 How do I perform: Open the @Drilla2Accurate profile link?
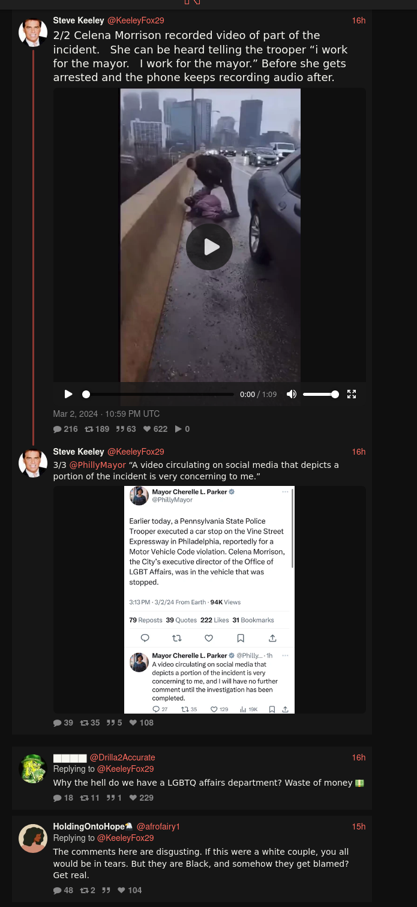tap(122, 757)
